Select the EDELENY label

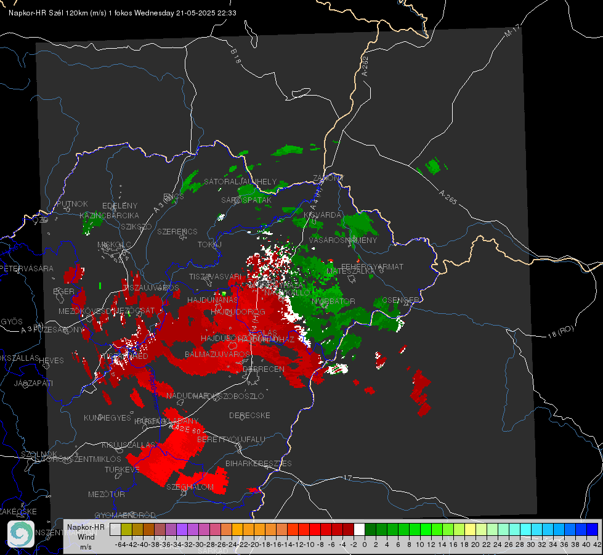[x=119, y=206]
